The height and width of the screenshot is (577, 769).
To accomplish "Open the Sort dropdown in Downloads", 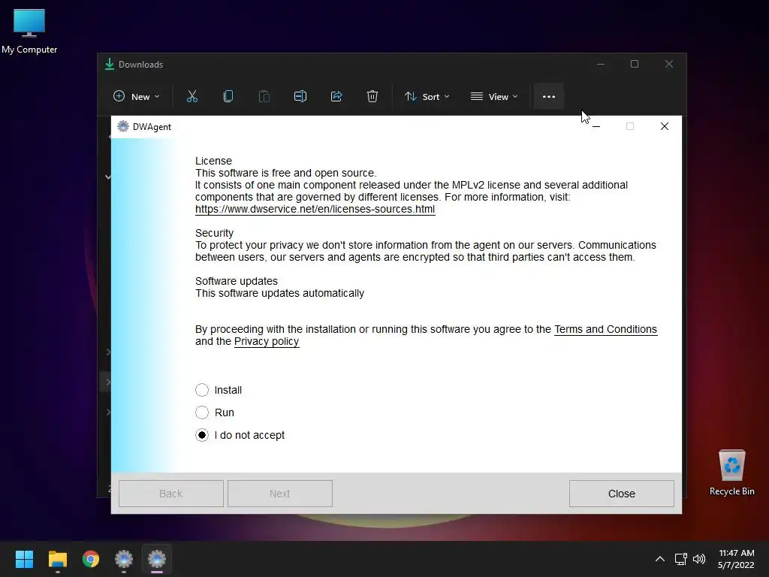I will (427, 97).
